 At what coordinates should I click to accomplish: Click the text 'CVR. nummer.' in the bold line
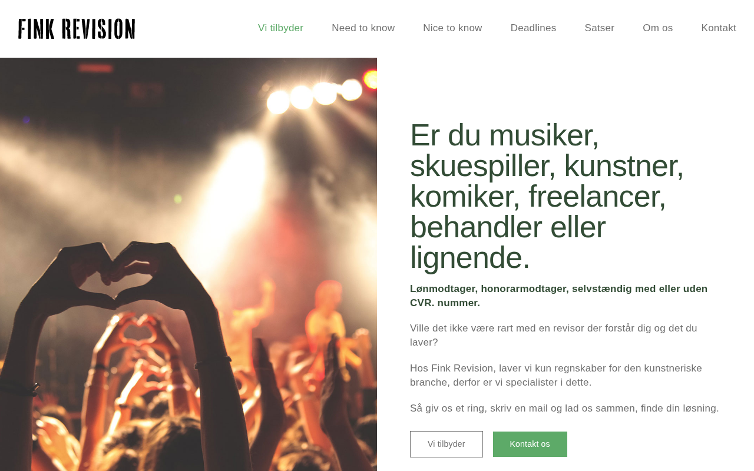pyautogui.click(x=445, y=303)
